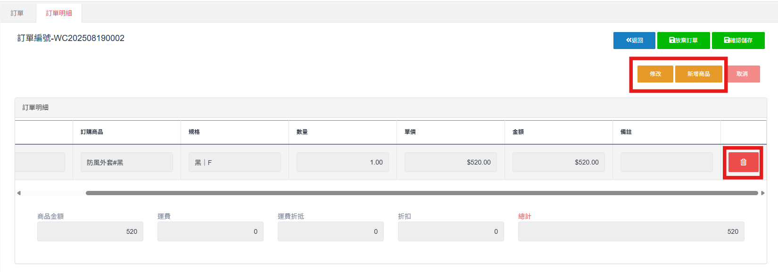The height and width of the screenshot is (272, 778).
Task: Delete the 防風外套#黑 row with trash icon
Action: (744, 162)
